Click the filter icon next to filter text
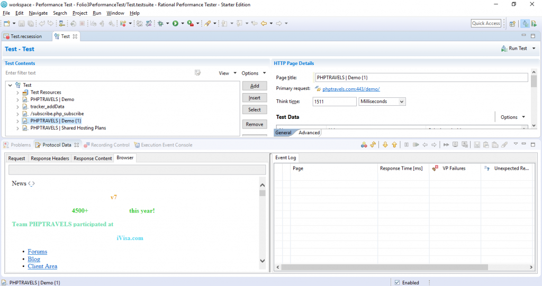Image resolution: width=542 pixels, height=286 pixels. pos(198,73)
